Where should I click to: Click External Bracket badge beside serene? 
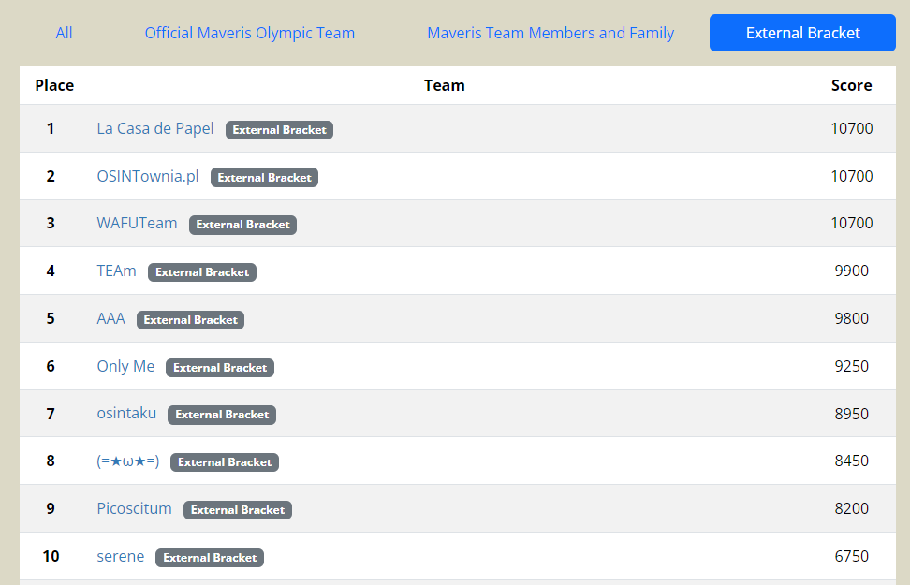(x=210, y=558)
